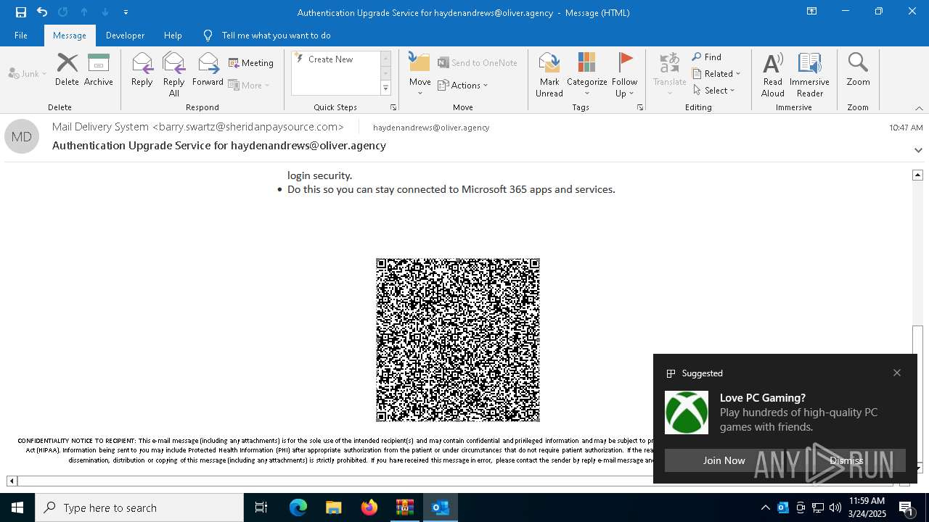Screen dimensions: 929x522
Task: Click the horizontal scrollbar left arrow
Action: tap(12, 481)
